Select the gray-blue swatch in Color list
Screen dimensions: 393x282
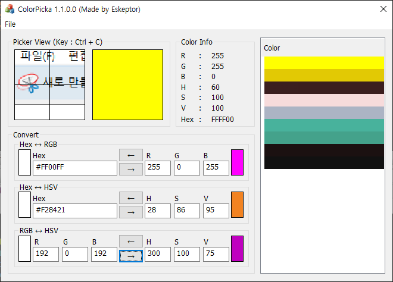coord(324,112)
